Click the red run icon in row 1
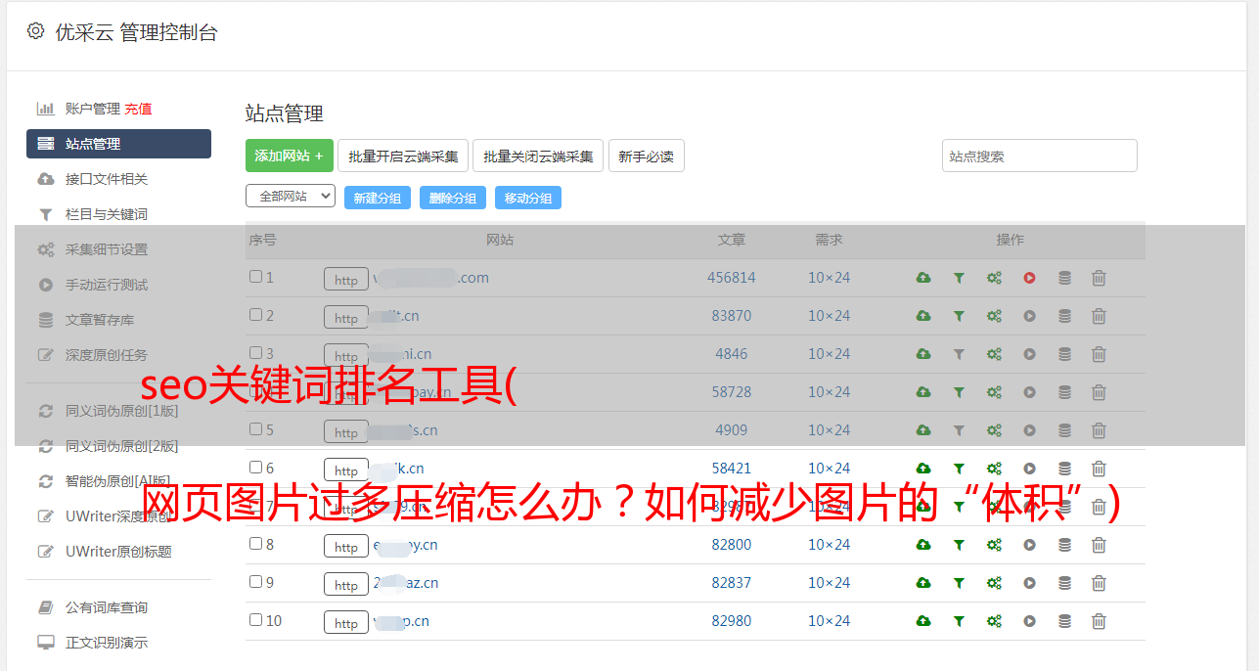The height and width of the screenshot is (671, 1259). [x=1029, y=278]
